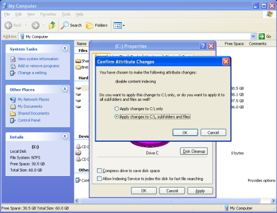This screenshot has width=277, height=213.
Task: Click the first CD drive icon
Action: click(78, 147)
